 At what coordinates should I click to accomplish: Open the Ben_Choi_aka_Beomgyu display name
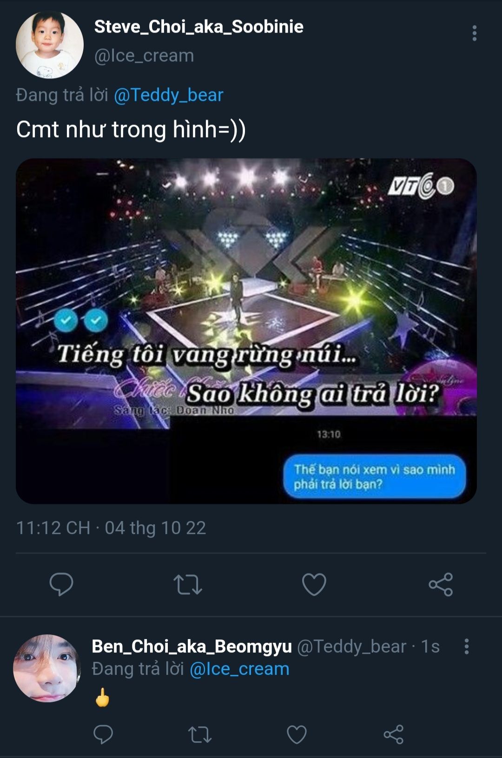tap(192, 646)
